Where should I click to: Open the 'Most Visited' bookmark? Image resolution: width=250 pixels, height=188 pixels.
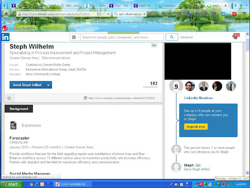(12, 22)
